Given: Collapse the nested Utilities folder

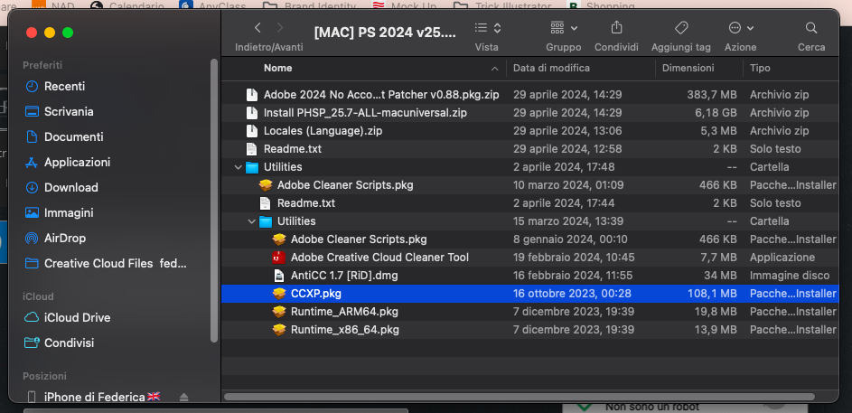Looking at the screenshot, I should point(251,221).
